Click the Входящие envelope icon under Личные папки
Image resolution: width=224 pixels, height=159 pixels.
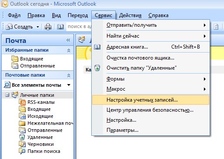22,109
